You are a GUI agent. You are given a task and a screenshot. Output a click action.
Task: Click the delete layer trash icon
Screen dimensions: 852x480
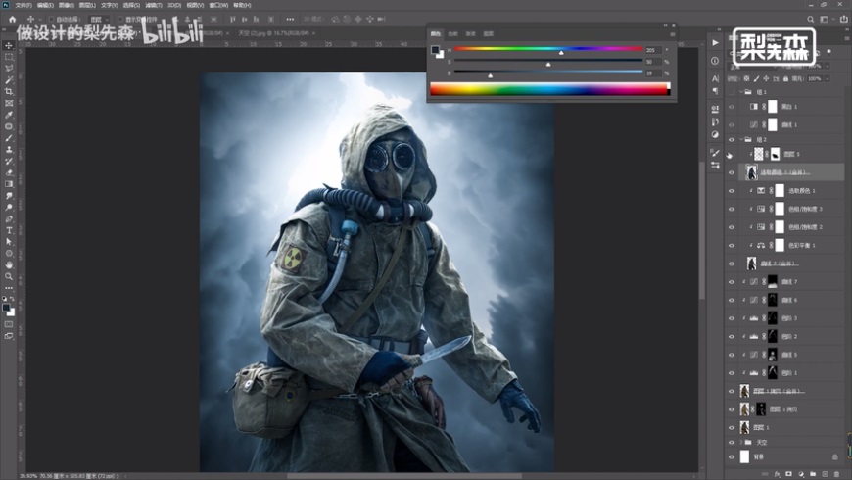[x=836, y=474]
